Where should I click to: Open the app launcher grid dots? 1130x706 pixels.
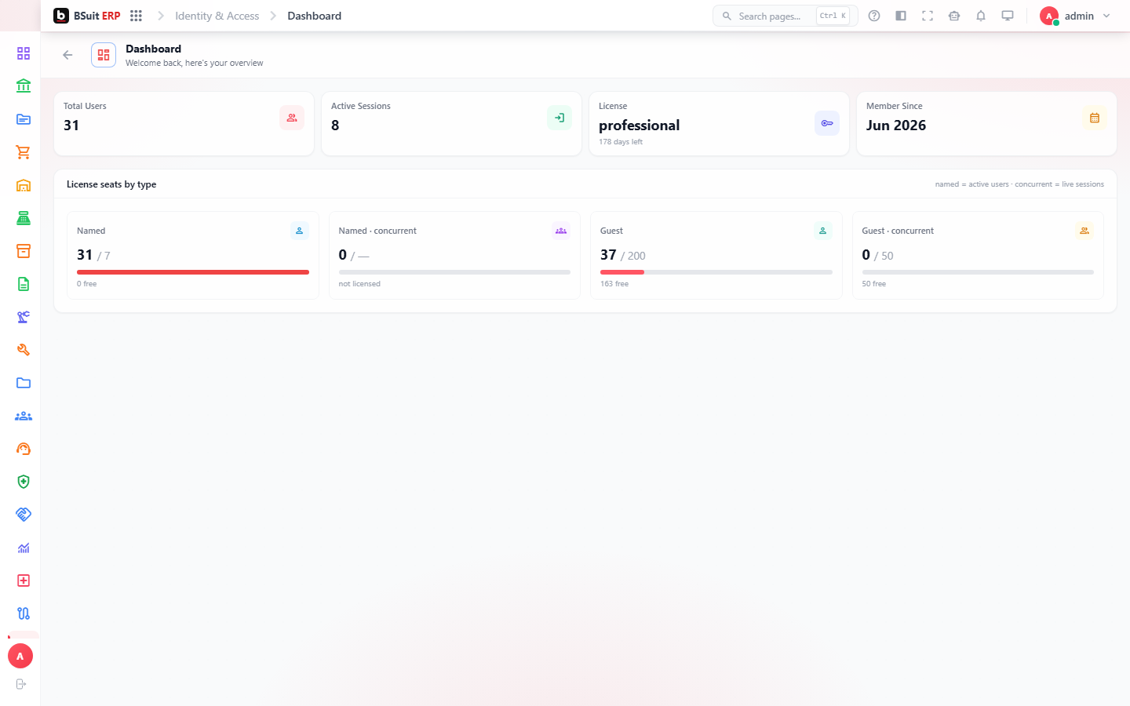tap(136, 16)
